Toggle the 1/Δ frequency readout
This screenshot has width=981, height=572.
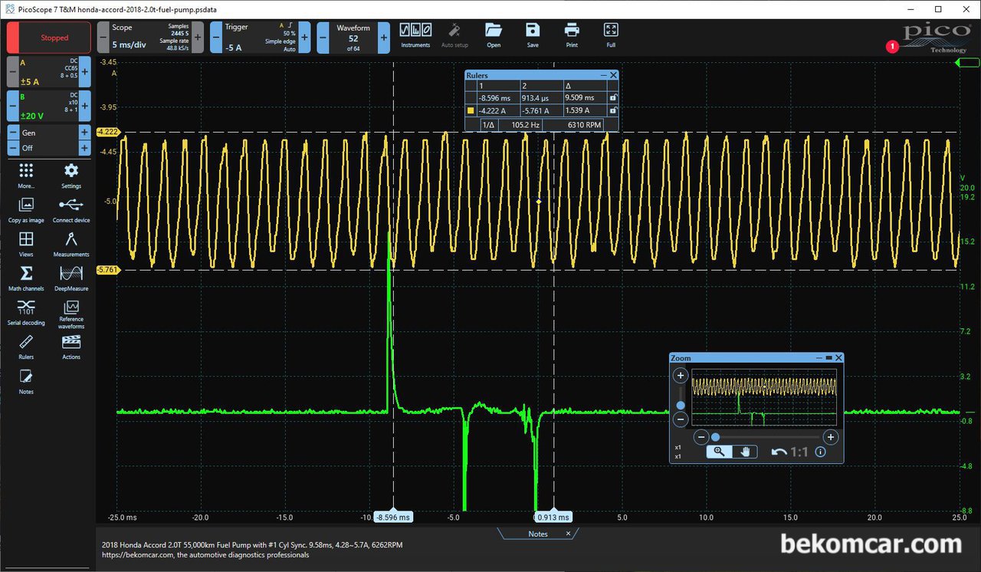(x=487, y=124)
